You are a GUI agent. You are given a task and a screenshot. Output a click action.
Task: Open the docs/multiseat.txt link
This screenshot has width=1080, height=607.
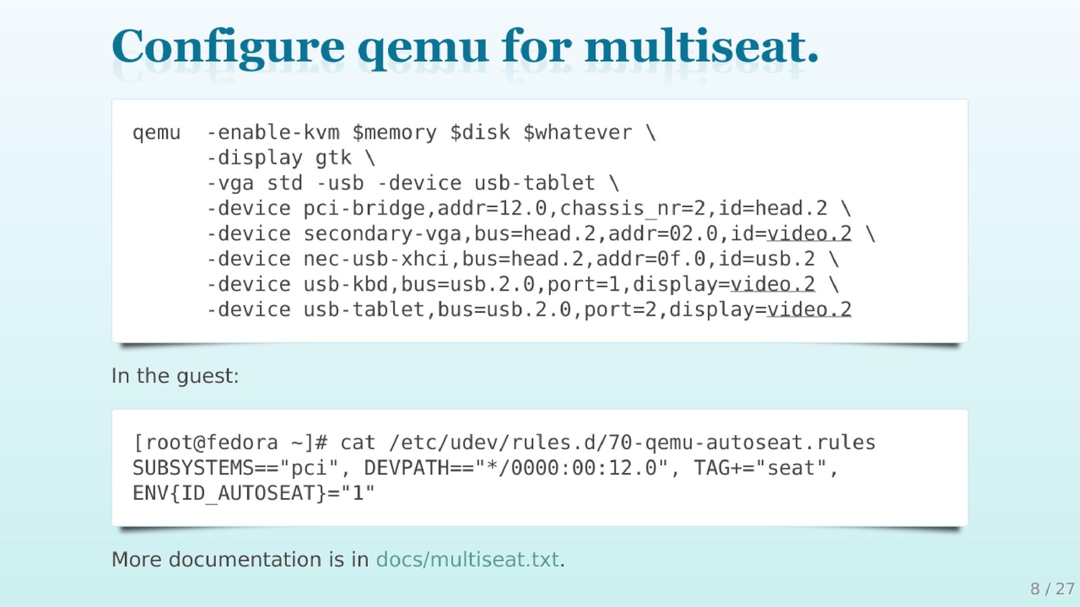[x=467, y=560]
